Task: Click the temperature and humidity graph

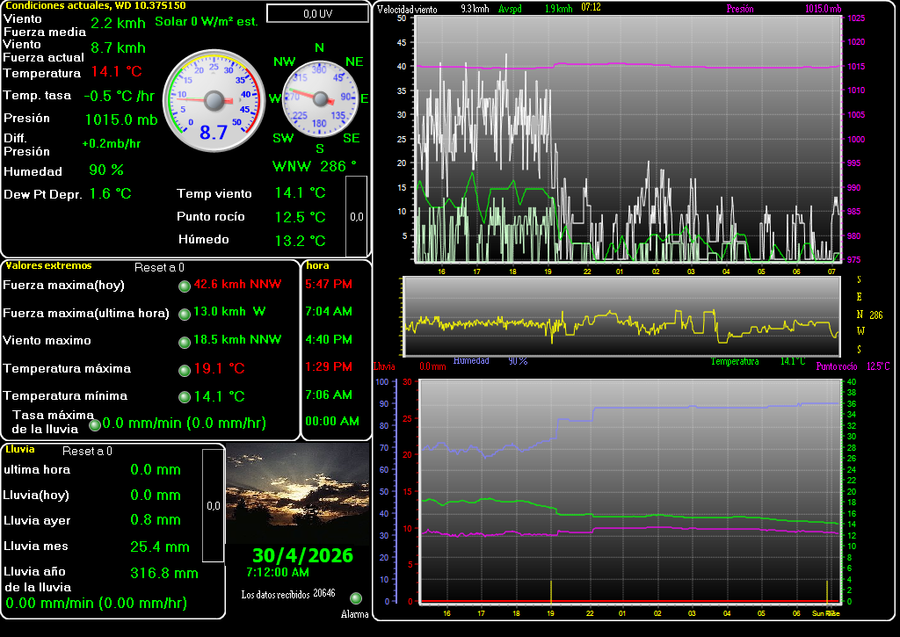Action: click(628, 490)
